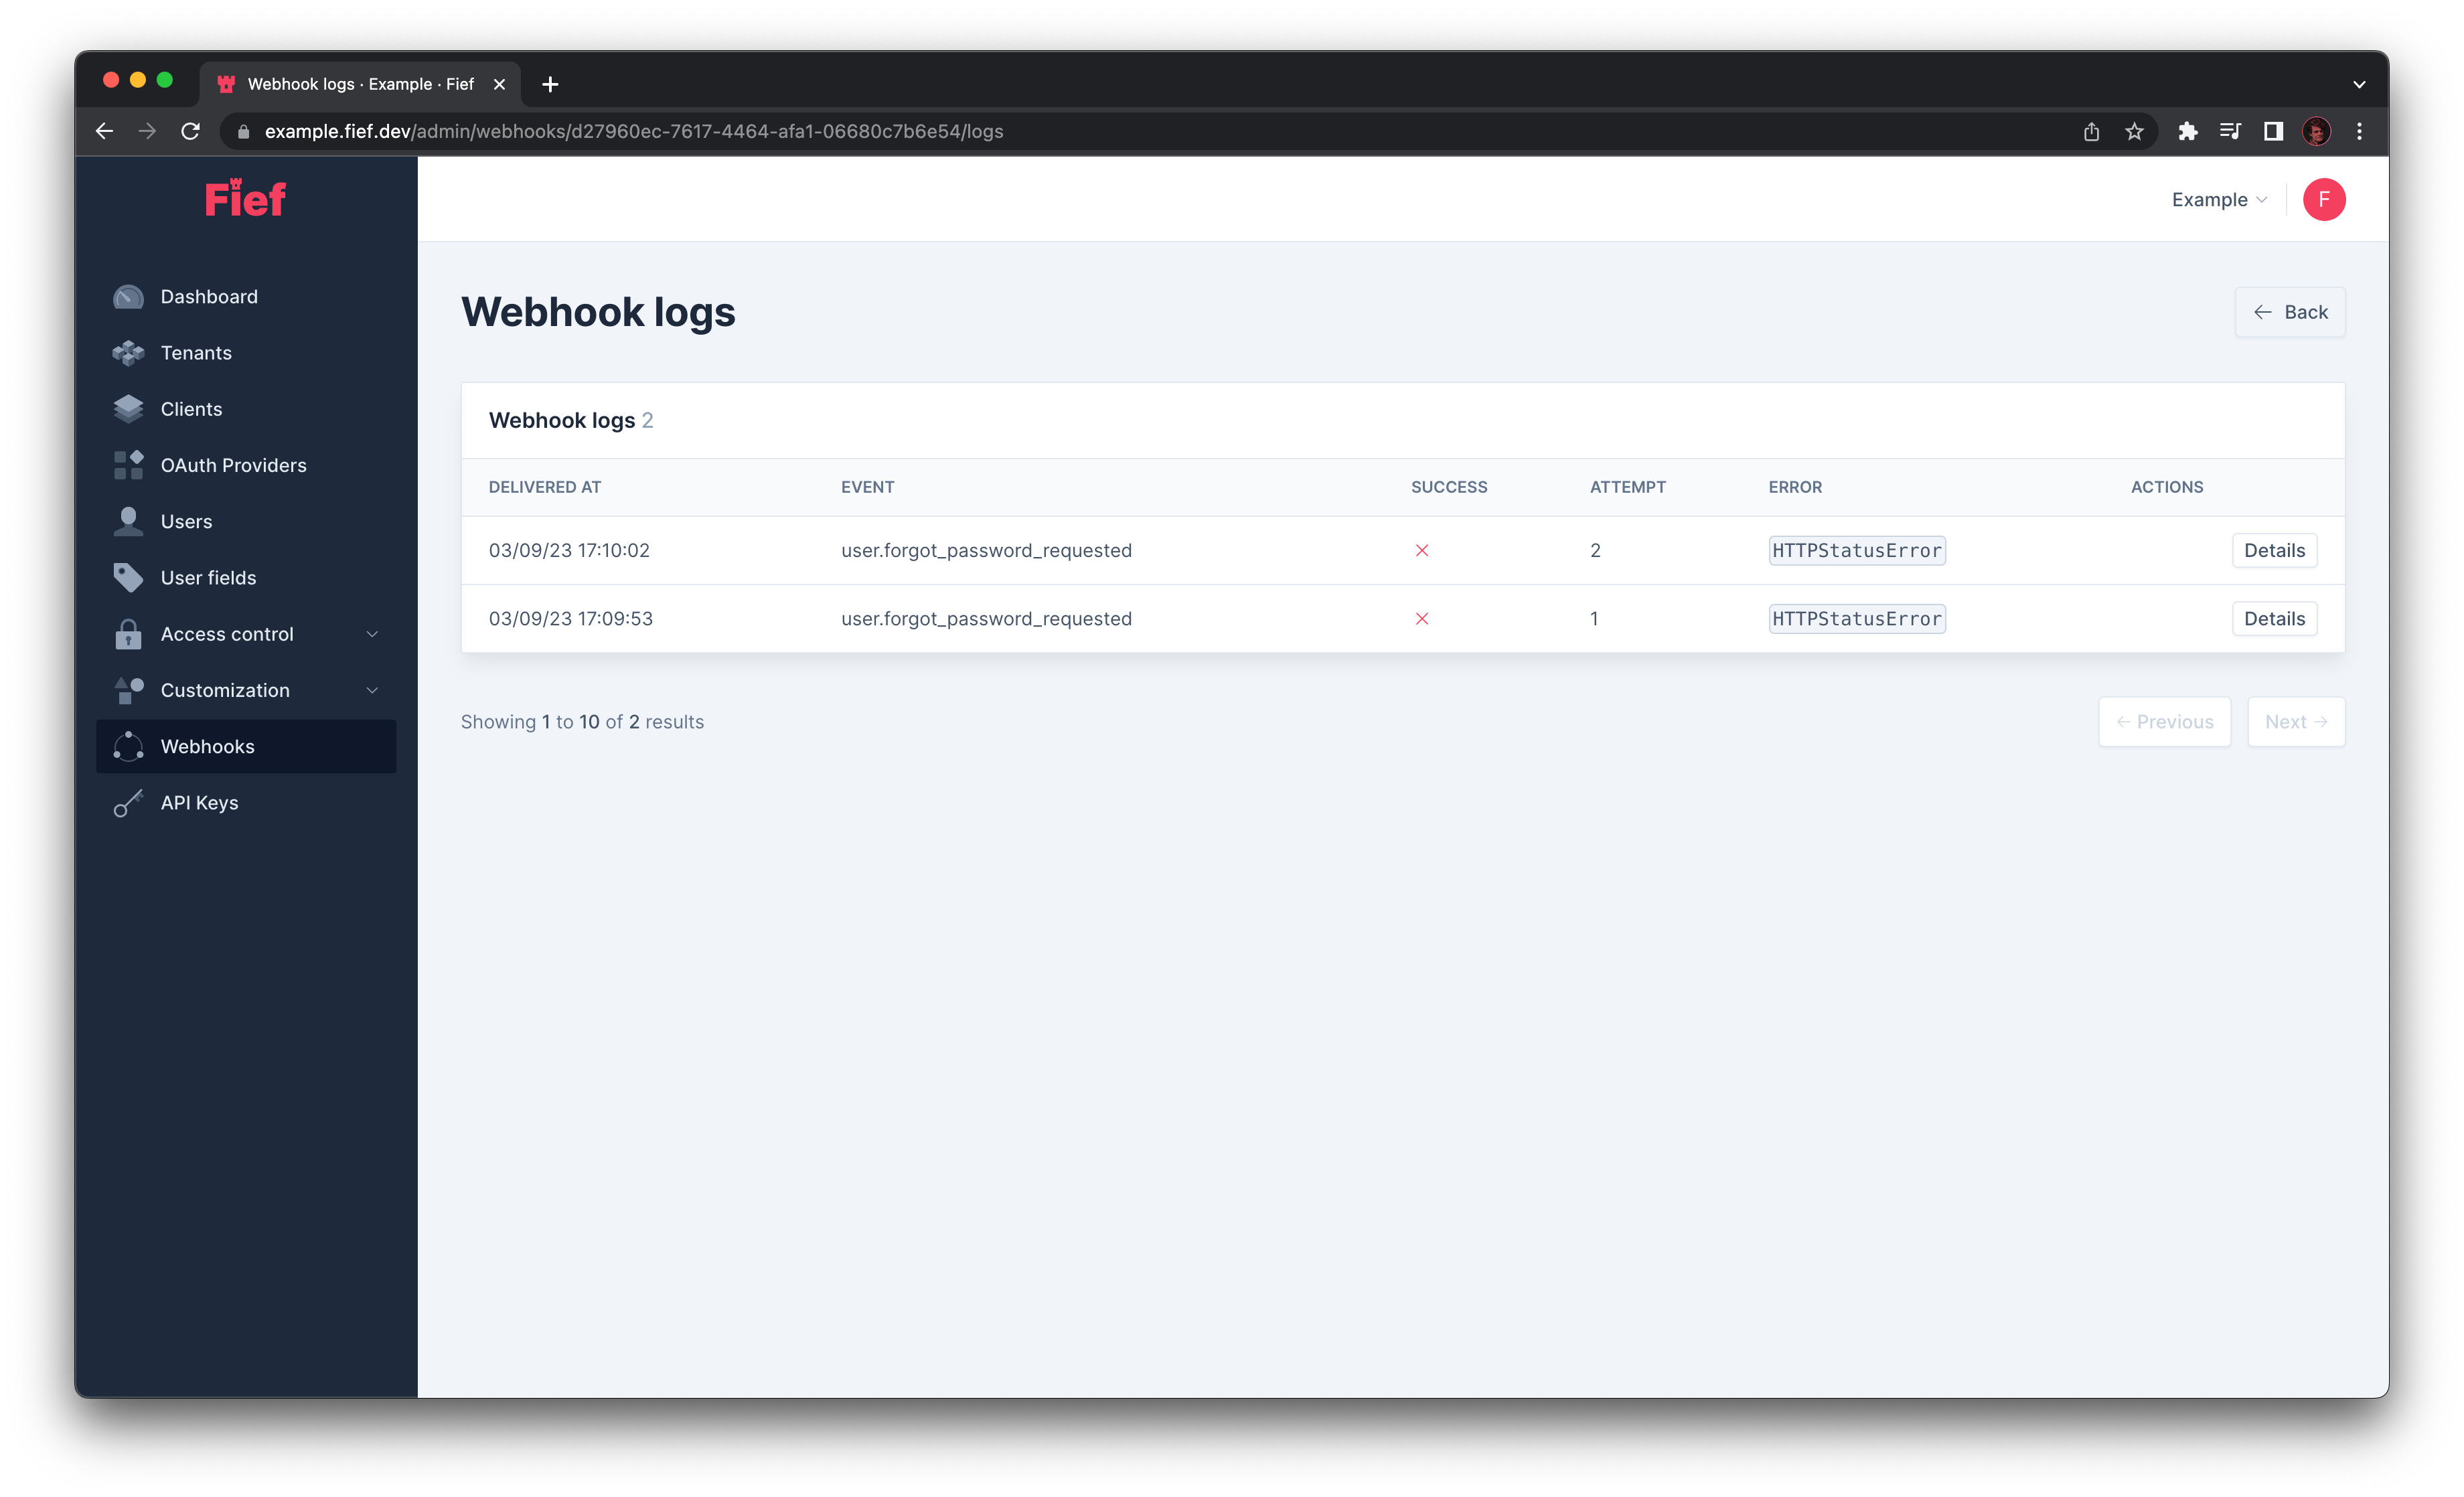Viewport: 2464px width, 1497px height.
Task: Click the Back button
Action: click(x=2290, y=312)
